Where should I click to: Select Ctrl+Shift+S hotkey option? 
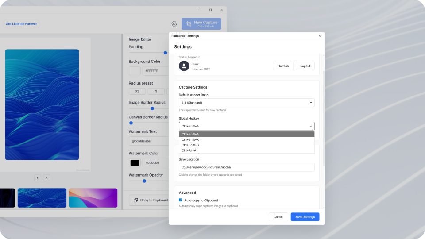(247, 145)
